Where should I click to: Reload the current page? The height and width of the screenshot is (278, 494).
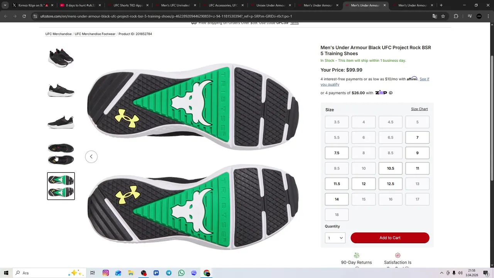point(24,16)
